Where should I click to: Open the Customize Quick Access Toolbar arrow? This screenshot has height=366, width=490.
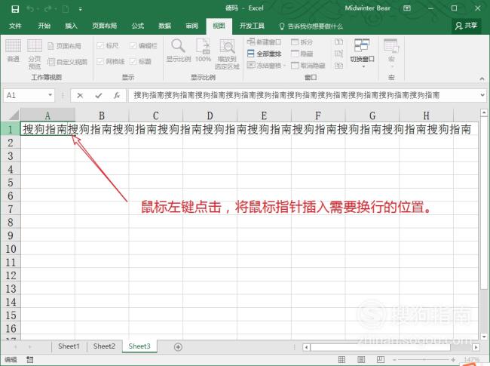pos(81,9)
